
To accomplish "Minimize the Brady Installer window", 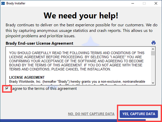I will tap(133, 4).
